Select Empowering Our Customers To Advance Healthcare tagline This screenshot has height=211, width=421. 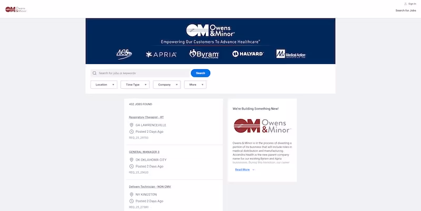(210, 42)
